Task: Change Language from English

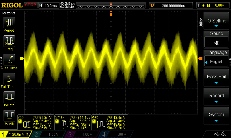Action: pyautogui.click(x=216, y=62)
